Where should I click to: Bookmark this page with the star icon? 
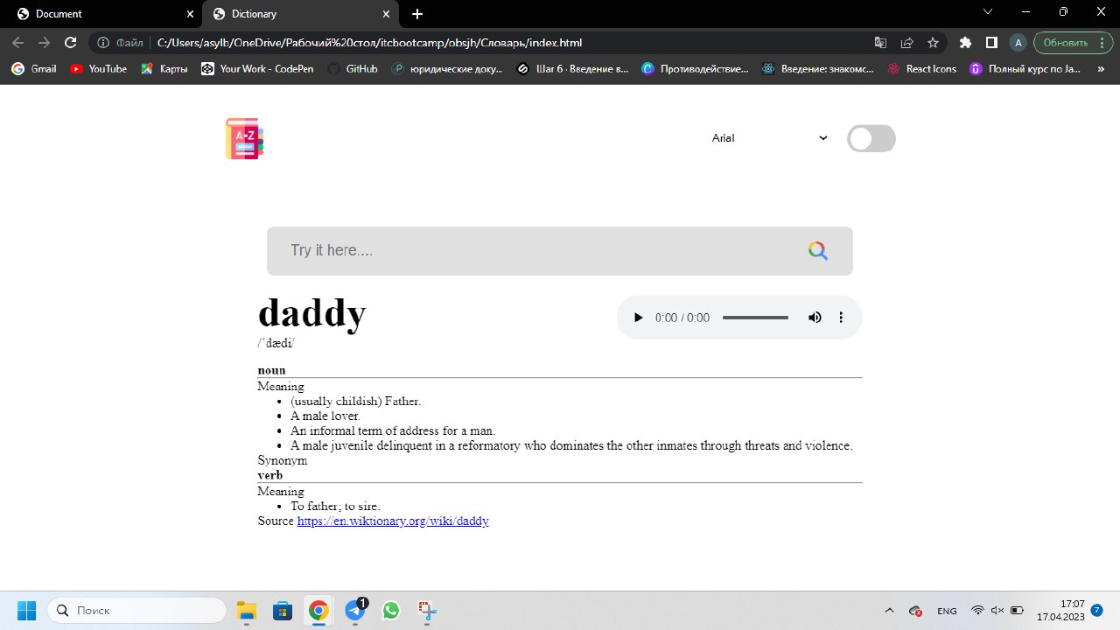pos(933,42)
